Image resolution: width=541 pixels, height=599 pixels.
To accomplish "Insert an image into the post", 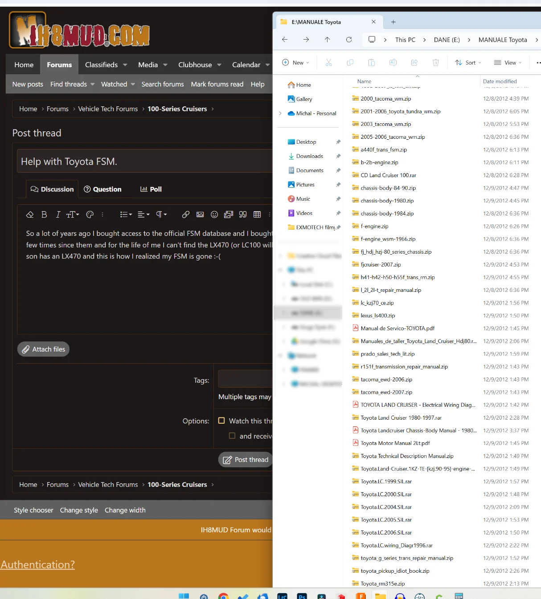I will (x=200, y=215).
